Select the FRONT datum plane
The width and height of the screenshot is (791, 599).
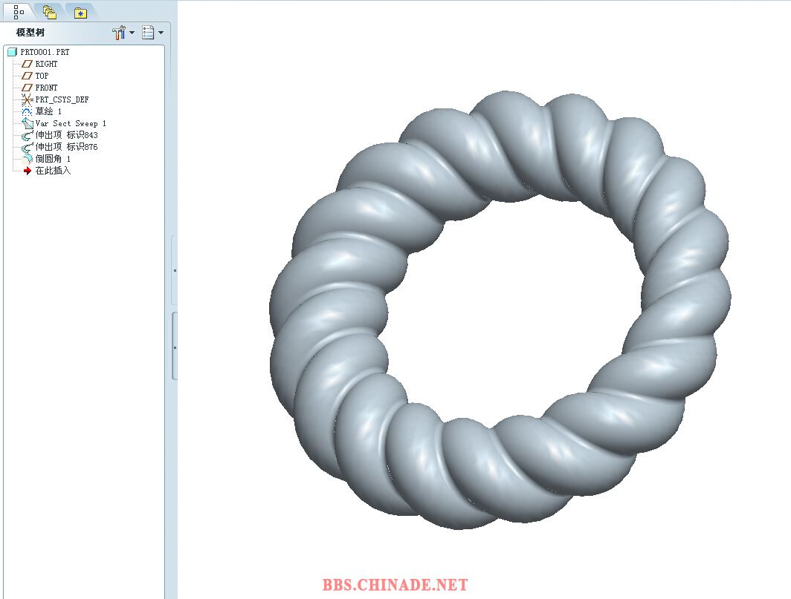tap(46, 88)
